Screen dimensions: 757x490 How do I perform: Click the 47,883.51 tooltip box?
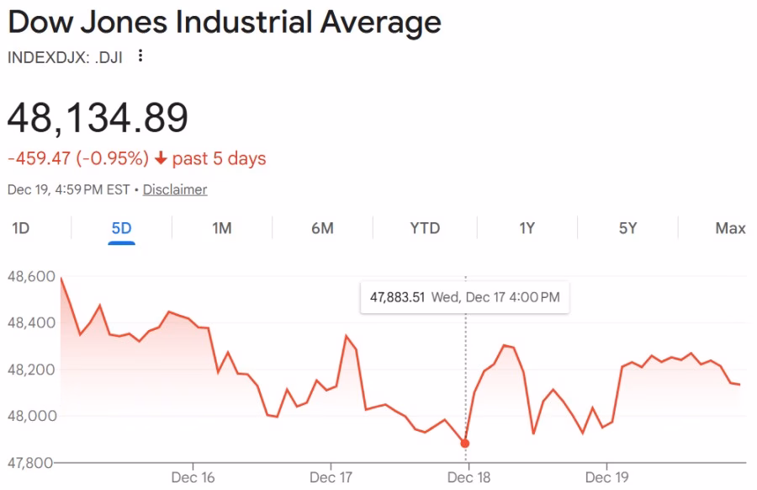pos(463,297)
